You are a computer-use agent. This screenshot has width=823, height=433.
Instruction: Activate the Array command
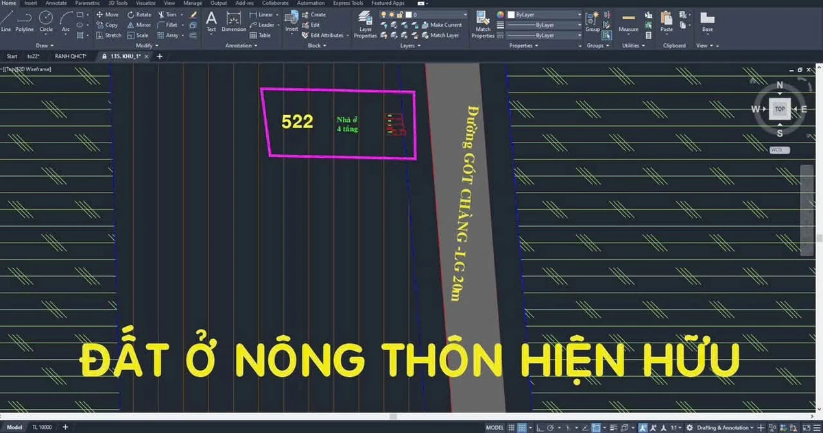click(x=168, y=35)
